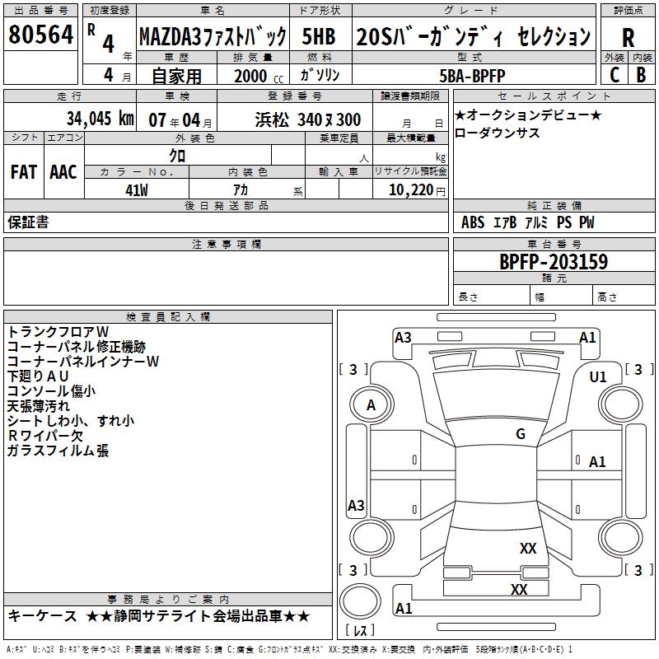Screen dimensions: 659x659
Task: Click the inspection expiry 07年04月
Action: coord(180,120)
